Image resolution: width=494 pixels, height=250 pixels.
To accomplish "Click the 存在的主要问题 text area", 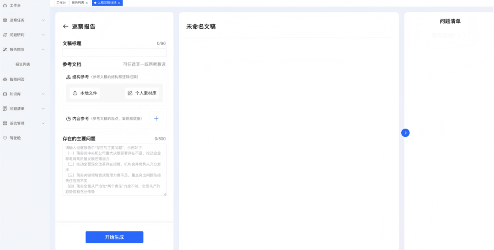I will tap(114, 170).
